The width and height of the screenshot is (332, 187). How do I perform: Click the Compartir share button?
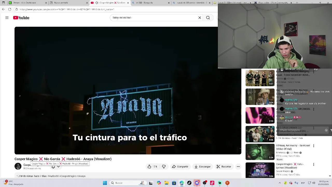tap(180, 166)
